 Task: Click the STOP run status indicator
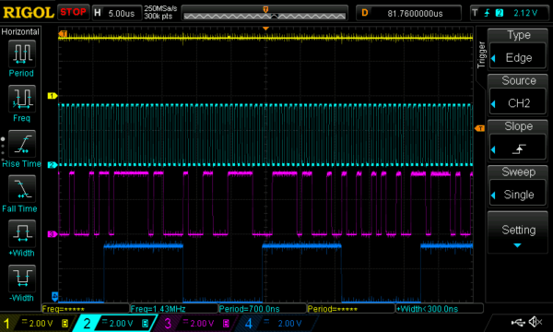coord(73,12)
